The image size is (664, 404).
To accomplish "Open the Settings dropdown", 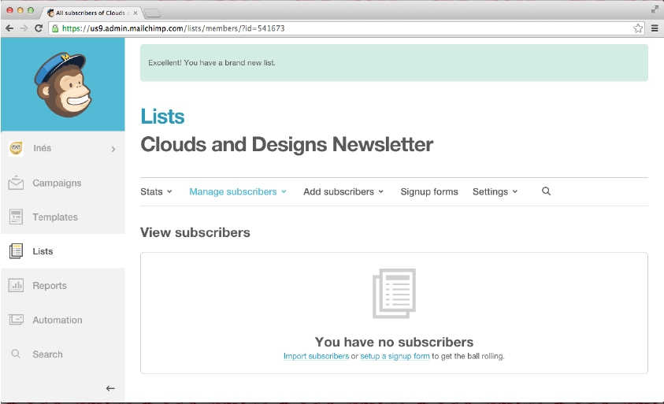I will click(x=495, y=192).
